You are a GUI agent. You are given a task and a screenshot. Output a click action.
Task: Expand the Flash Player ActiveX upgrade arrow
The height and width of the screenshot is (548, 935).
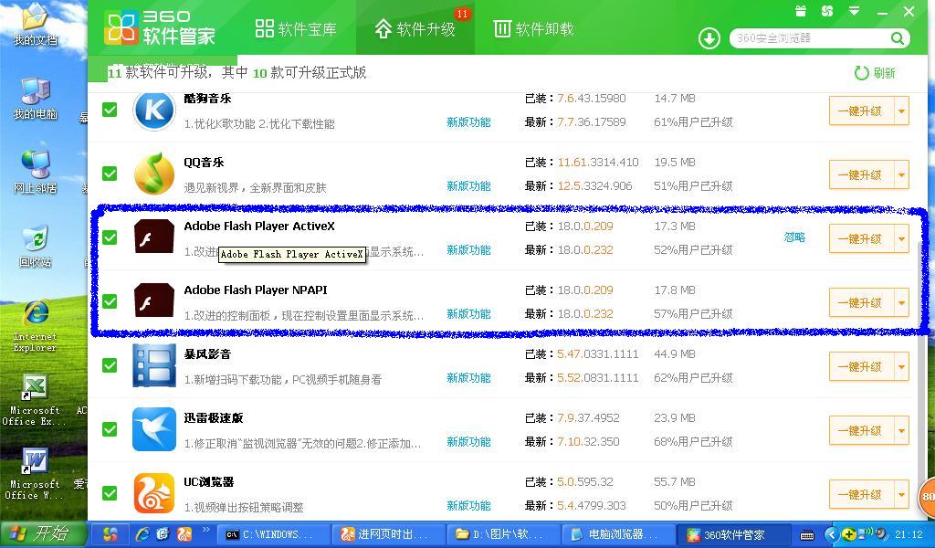(x=901, y=238)
